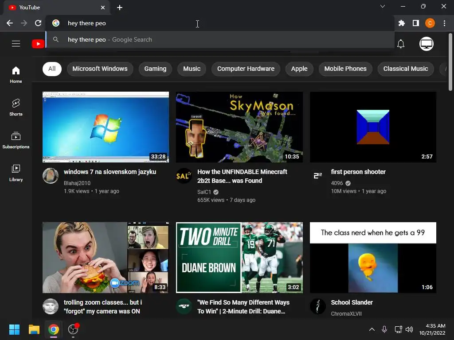Screen dimensions: 454x340
Task: Open Library from the sidebar
Action: click(x=16, y=173)
